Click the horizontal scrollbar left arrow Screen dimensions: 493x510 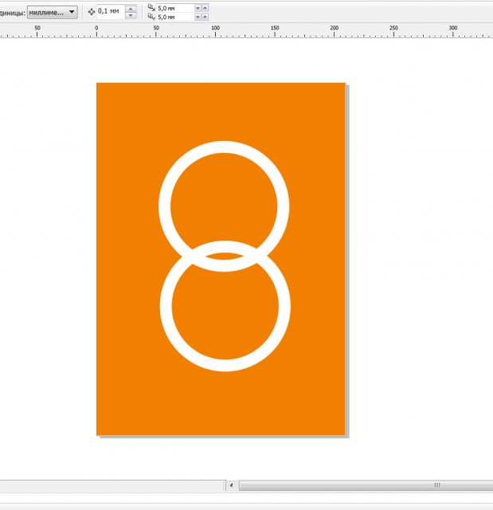[x=232, y=484]
